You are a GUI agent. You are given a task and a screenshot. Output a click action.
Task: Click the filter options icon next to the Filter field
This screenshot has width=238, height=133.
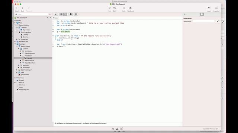[50, 14]
